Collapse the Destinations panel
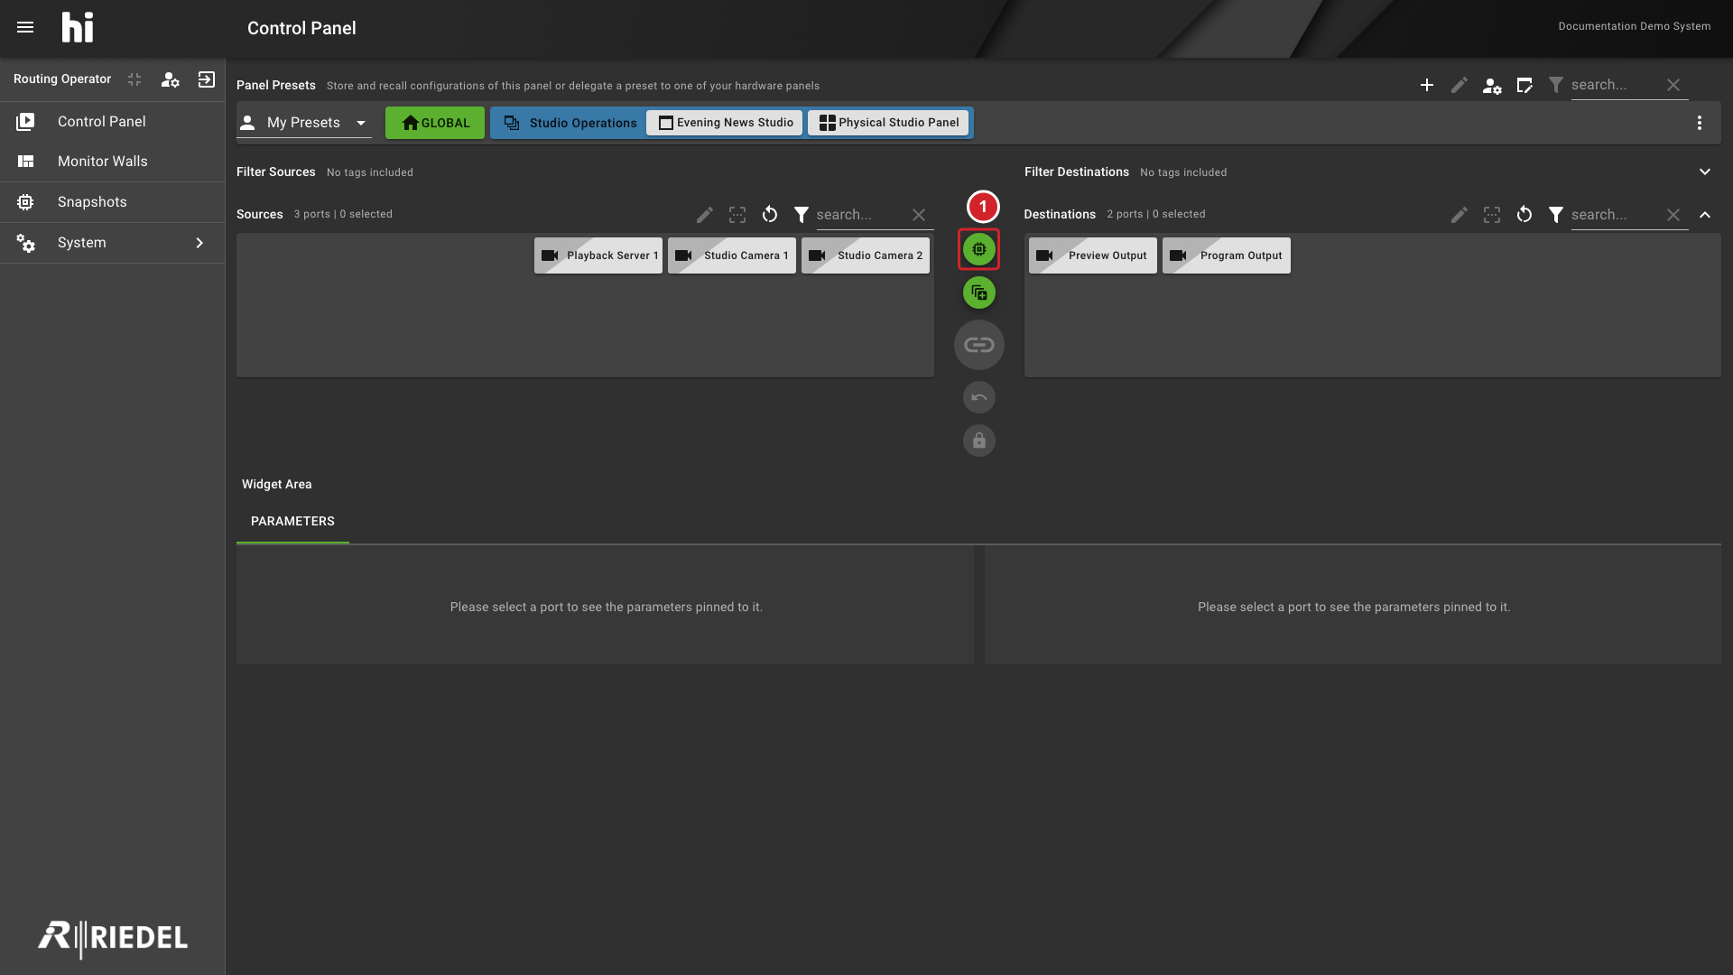The image size is (1733, 975). pyautogui.click(x=1705, y=215)
